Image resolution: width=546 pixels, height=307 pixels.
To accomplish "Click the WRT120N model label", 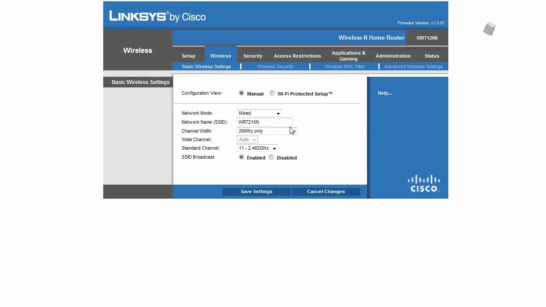I will pos(427,38).
